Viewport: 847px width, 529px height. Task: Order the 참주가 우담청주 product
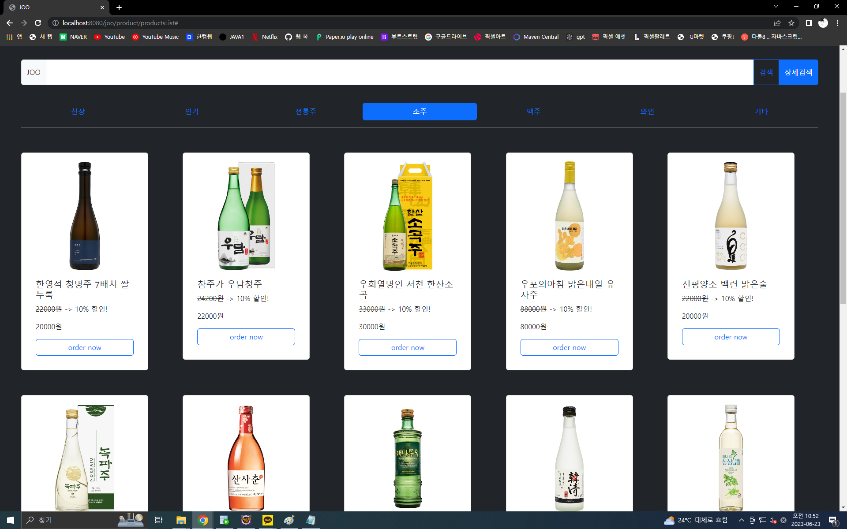coord(246,336)
